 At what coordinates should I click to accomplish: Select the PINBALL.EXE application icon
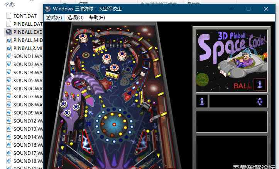(9, 32)
